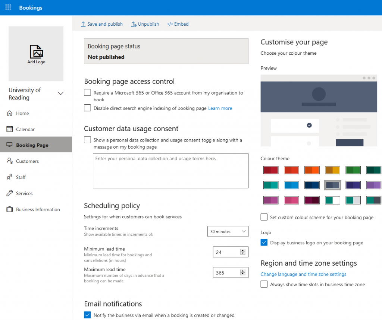Choose the teal and light grey swatch
This screenshot has height=320, width=382.
pyautogui.click(x=353, y=200)
